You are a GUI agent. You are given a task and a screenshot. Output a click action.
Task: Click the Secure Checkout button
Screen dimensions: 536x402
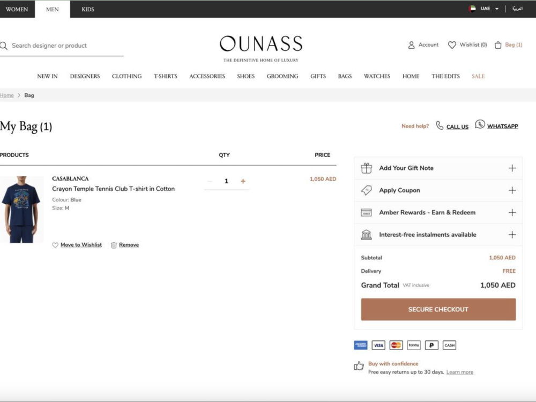pos(438,309)
